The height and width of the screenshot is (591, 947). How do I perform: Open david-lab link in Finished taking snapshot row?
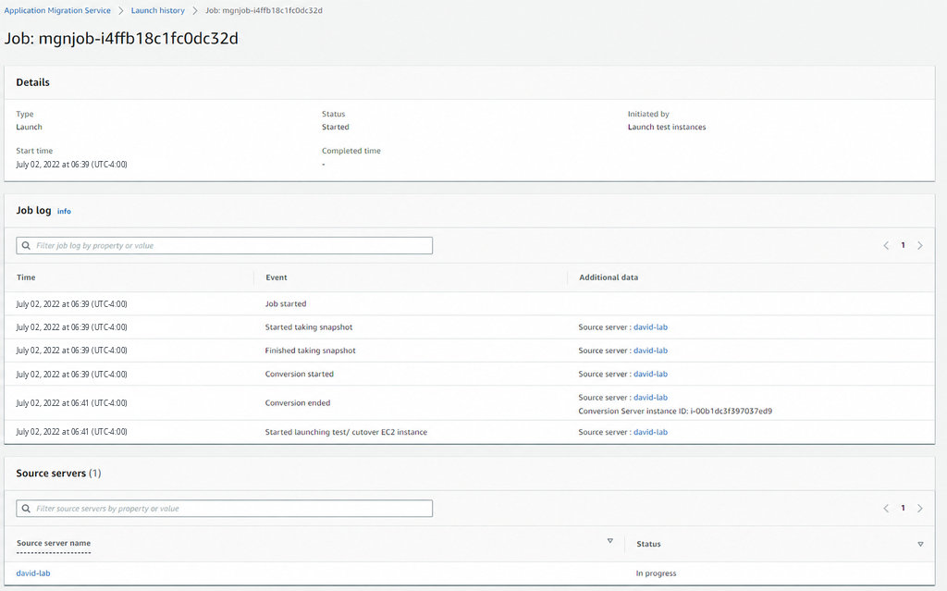click(650, 351)
